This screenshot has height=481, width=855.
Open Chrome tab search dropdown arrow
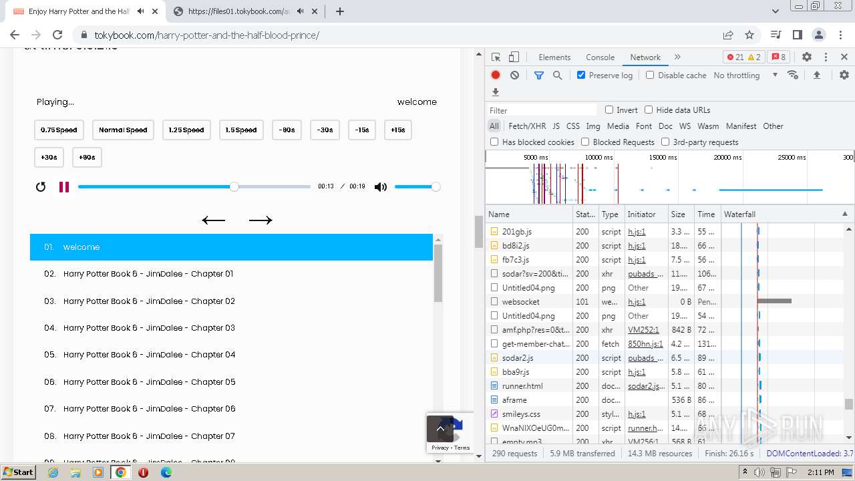pyautogui.click(x=776, y=11)
